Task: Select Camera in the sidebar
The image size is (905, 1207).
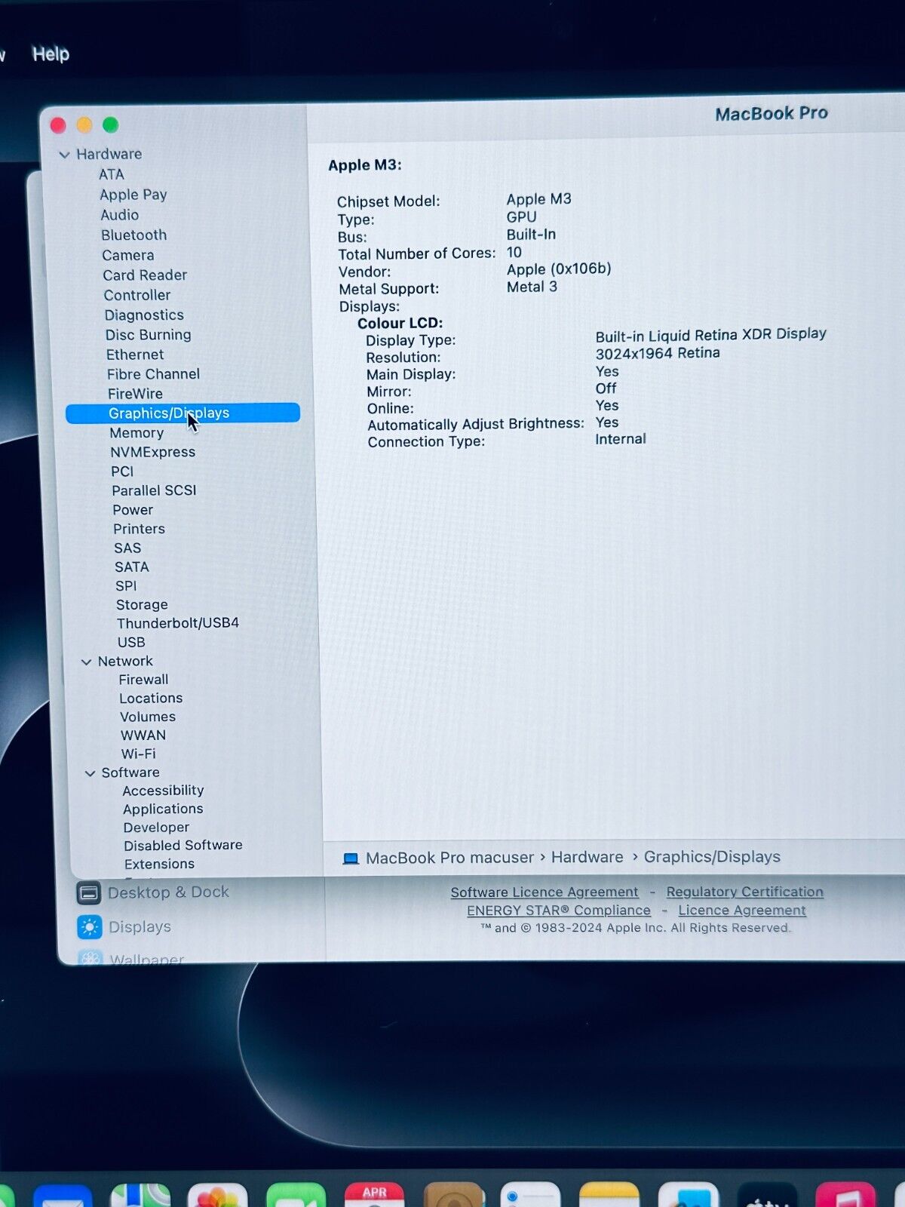Action: click(x=128, y=256)
